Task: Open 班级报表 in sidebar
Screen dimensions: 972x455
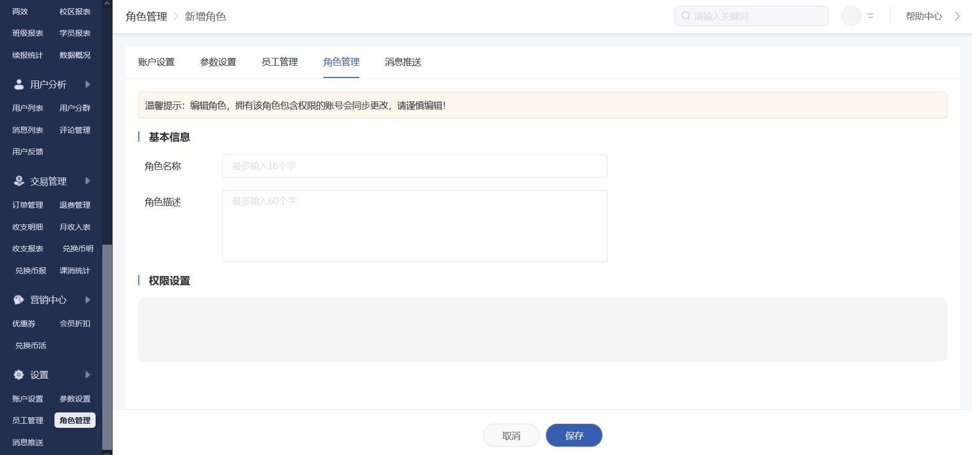Action: [x=28, y=33]
